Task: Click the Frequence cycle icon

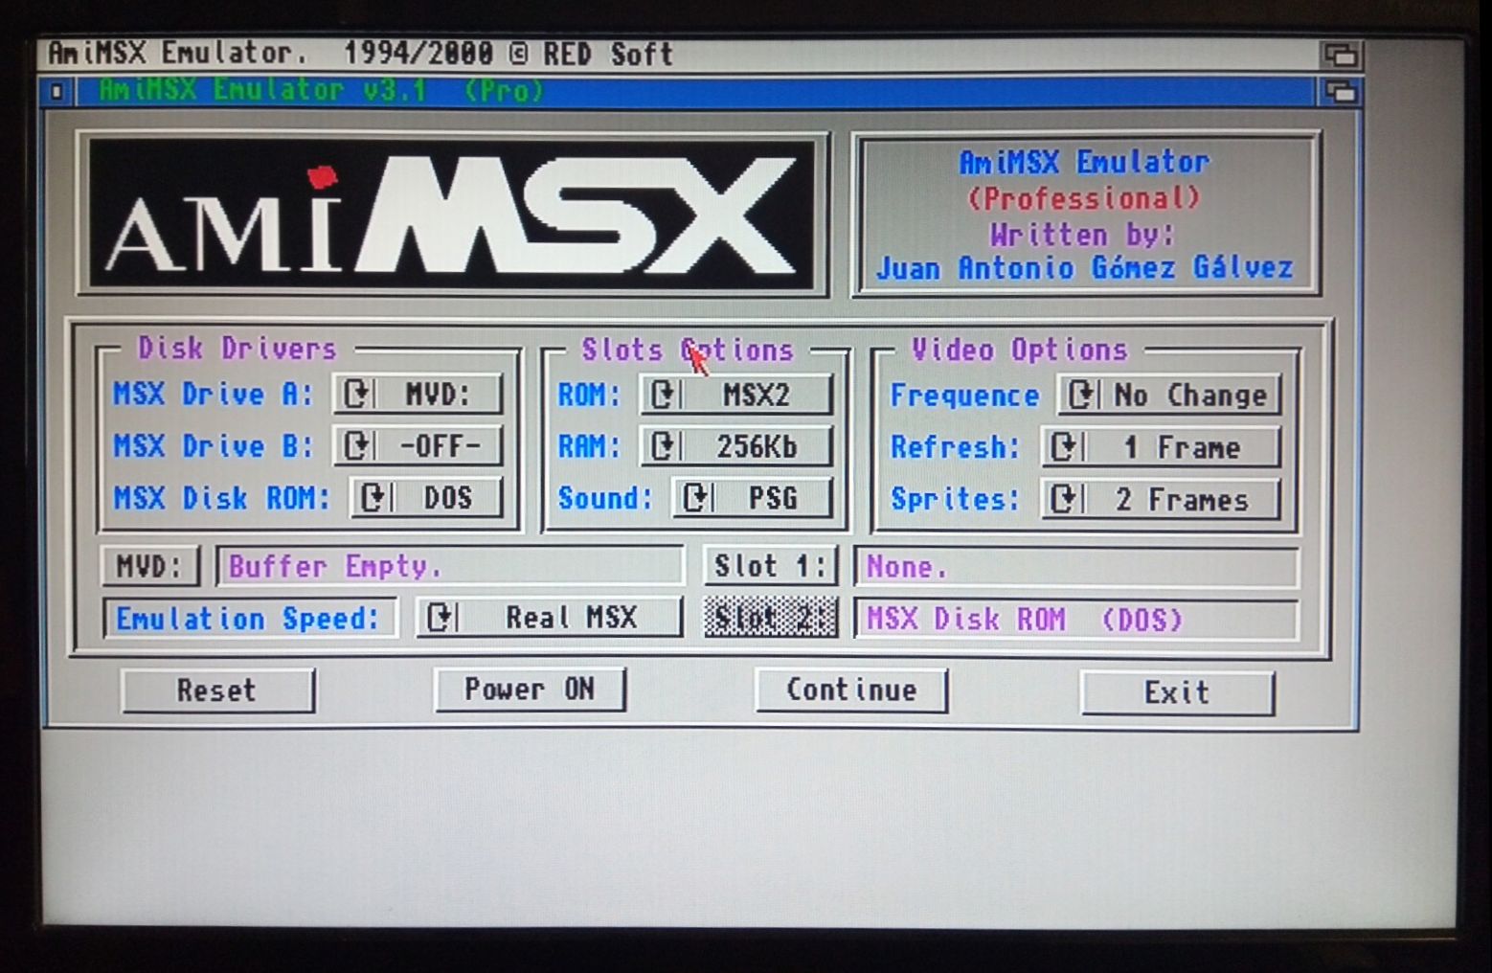Action: point(1081,395)
